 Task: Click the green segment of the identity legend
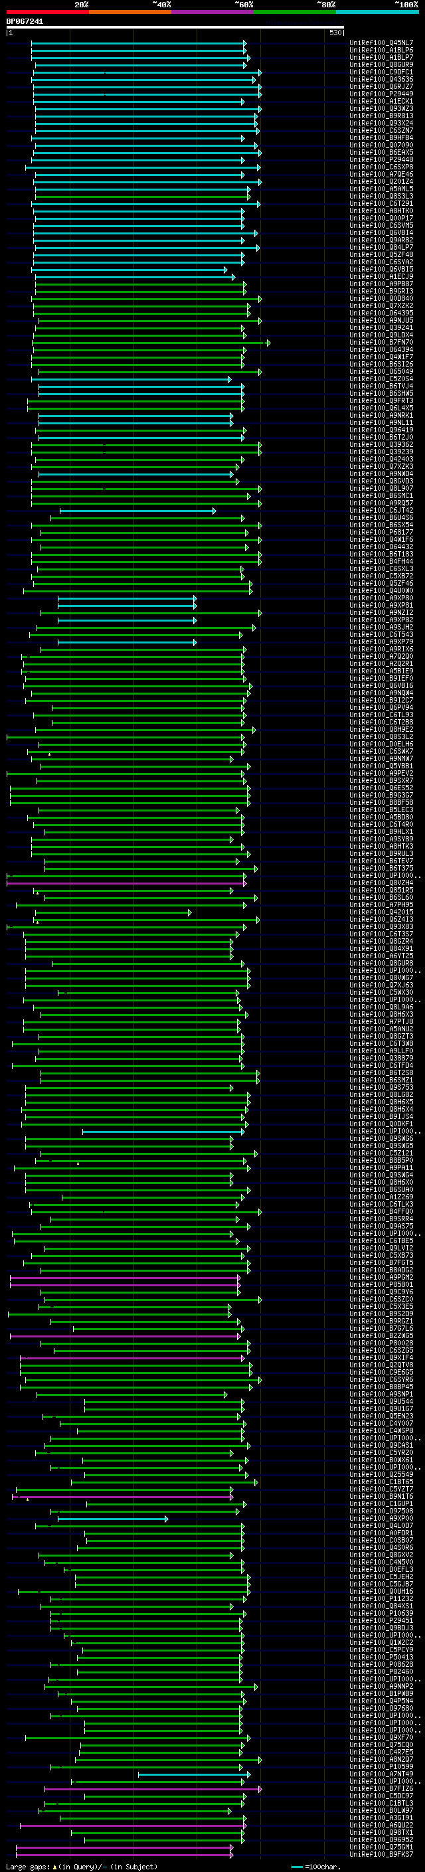[x=295, y=13]
